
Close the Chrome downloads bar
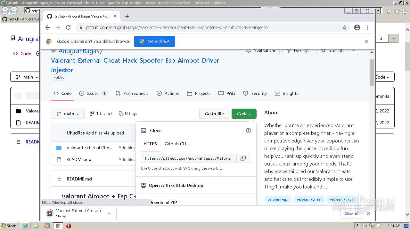click(x=369, y=213)
